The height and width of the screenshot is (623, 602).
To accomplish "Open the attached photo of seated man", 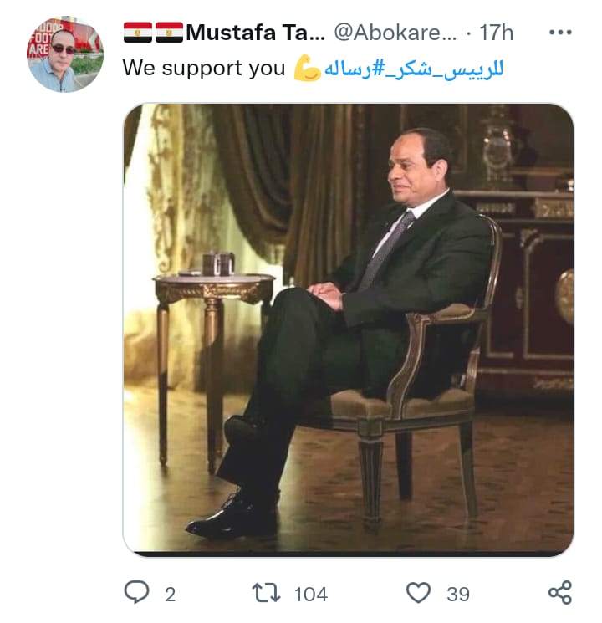I will [x=348, y=330].
